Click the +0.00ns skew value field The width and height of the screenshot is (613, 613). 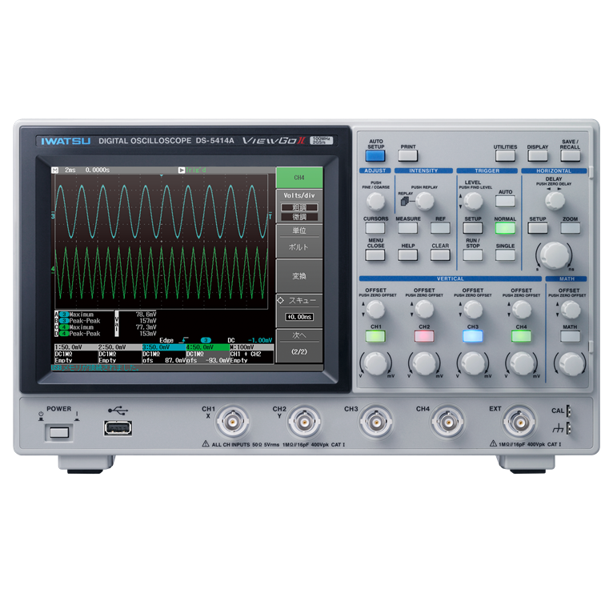tap(299, 317)
